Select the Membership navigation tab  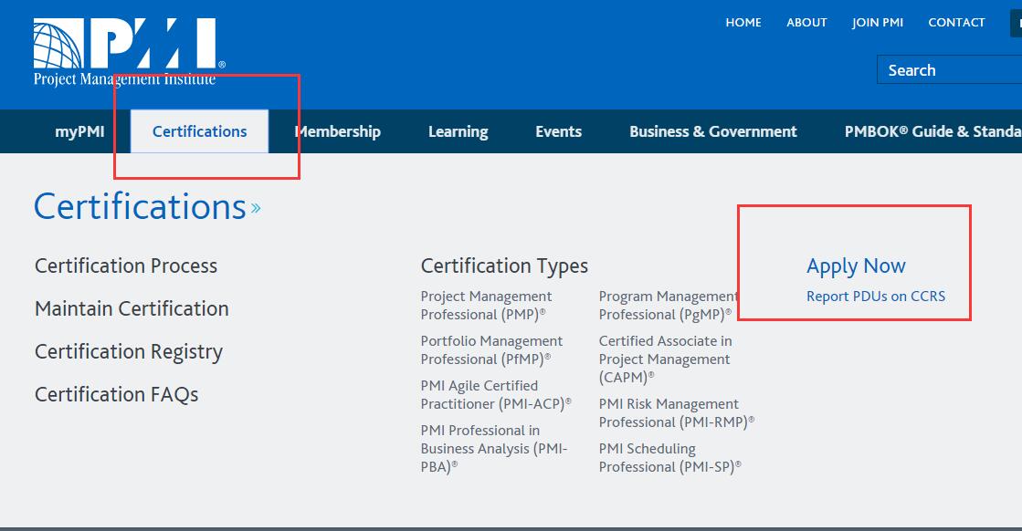pos(337,131)
